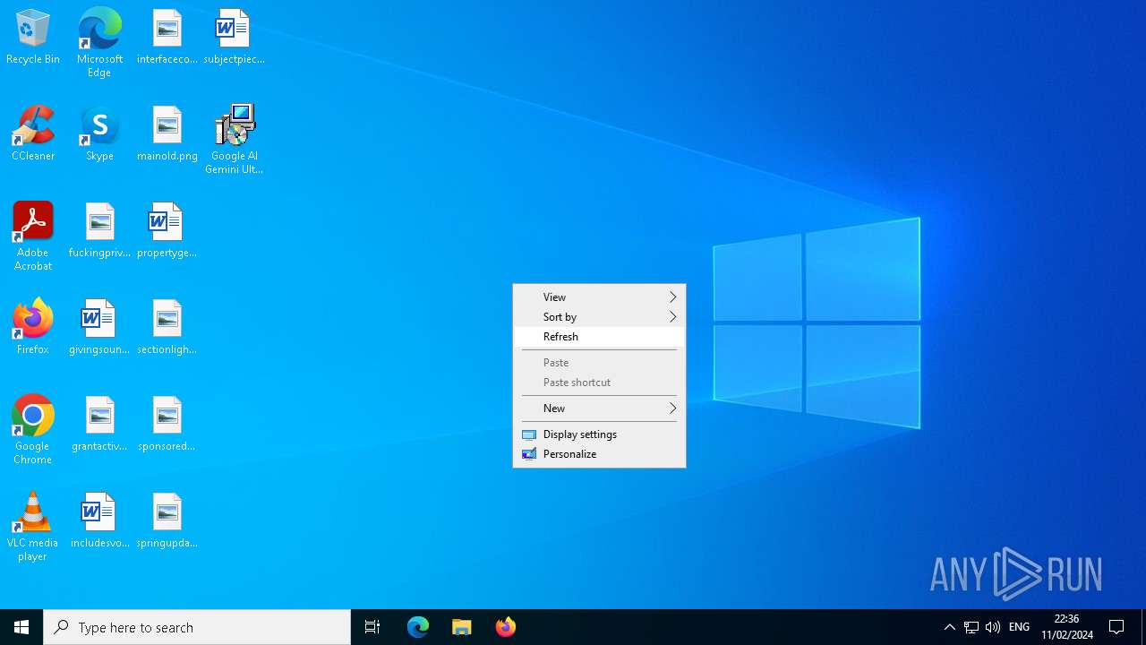
Task: Open File Explorer from the taskbar
Action: pos(462,627)
